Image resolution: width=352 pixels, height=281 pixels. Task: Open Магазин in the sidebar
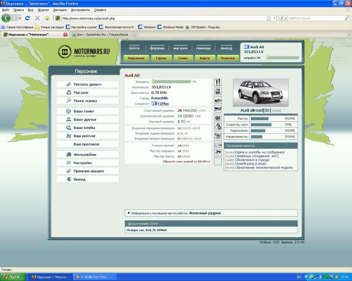click(x=88, y=93)
